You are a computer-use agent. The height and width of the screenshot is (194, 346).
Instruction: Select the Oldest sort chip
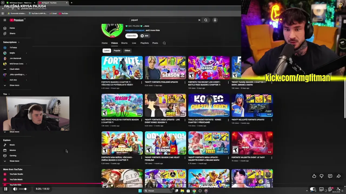pos(127,50)
